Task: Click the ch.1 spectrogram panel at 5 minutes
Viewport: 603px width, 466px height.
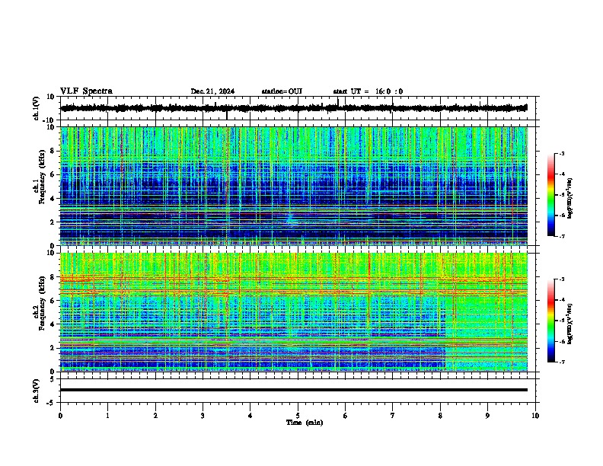Action: point(298,186)
